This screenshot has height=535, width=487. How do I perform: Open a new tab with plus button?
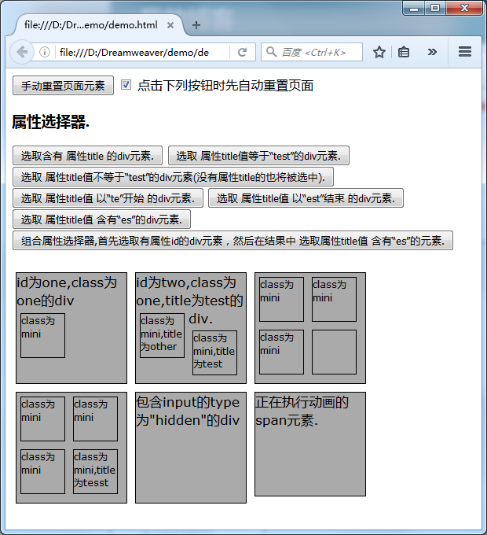(196, 25)
